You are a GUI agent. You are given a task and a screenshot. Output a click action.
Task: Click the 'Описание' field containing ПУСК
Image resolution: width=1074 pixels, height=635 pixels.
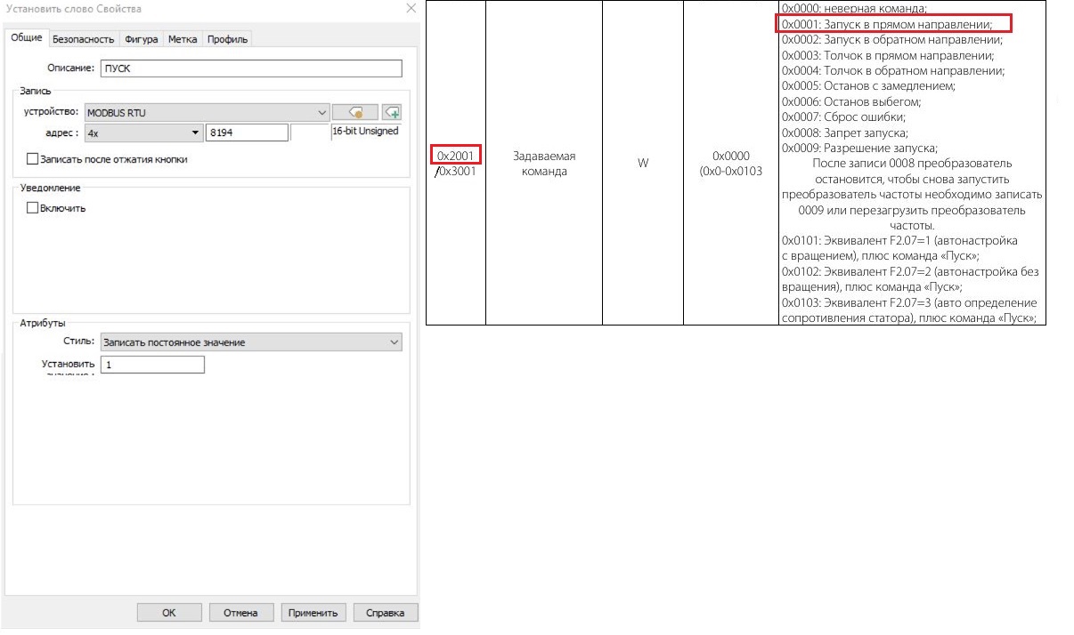point(251,68)
